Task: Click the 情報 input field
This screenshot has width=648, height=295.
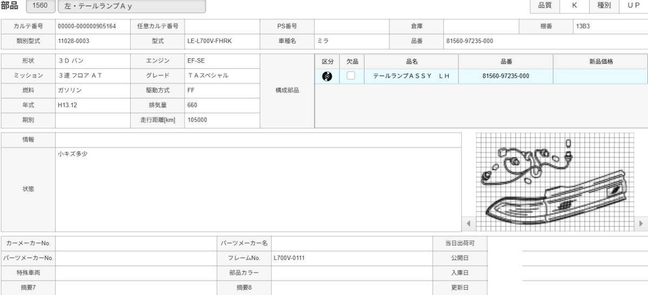Action: pyautogui.click(x=258, y=140)
